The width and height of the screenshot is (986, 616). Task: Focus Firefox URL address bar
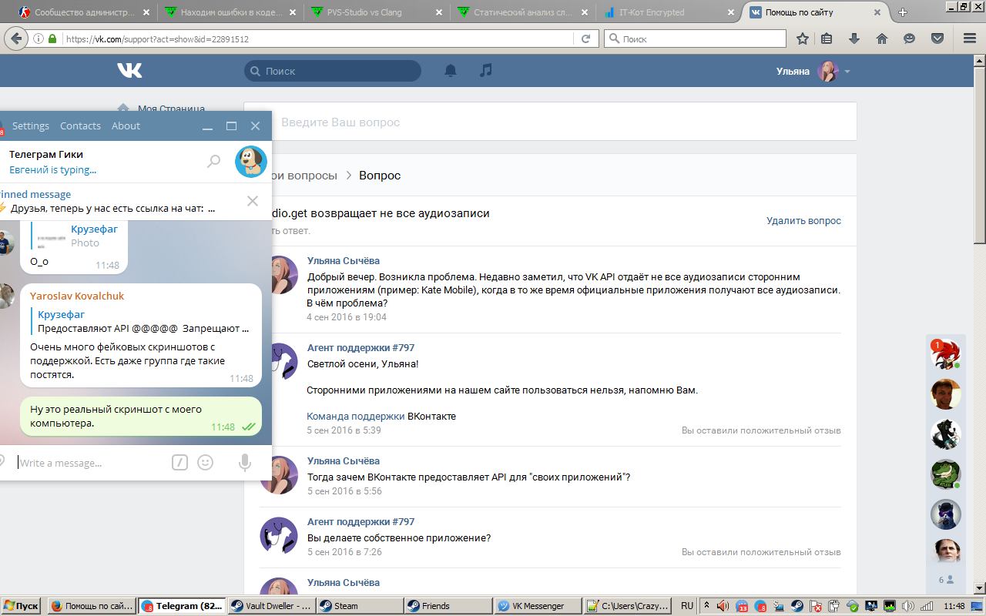click(x=317, y=38)
